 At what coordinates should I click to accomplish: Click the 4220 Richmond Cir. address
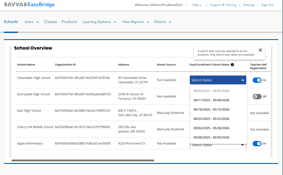[x=132, y=143]
